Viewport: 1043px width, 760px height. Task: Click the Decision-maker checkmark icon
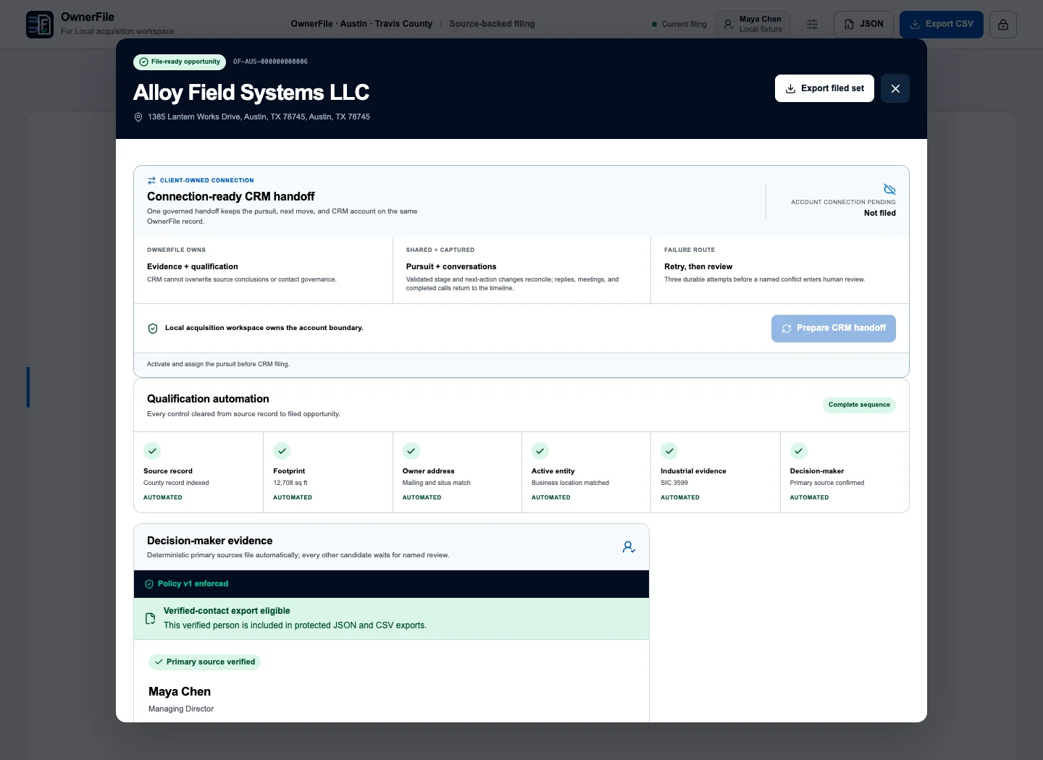[x=799, y=451]
